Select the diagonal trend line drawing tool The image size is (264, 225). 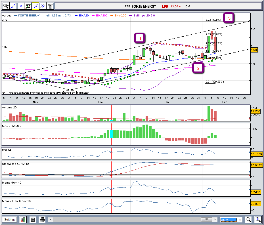coord(13,6)
